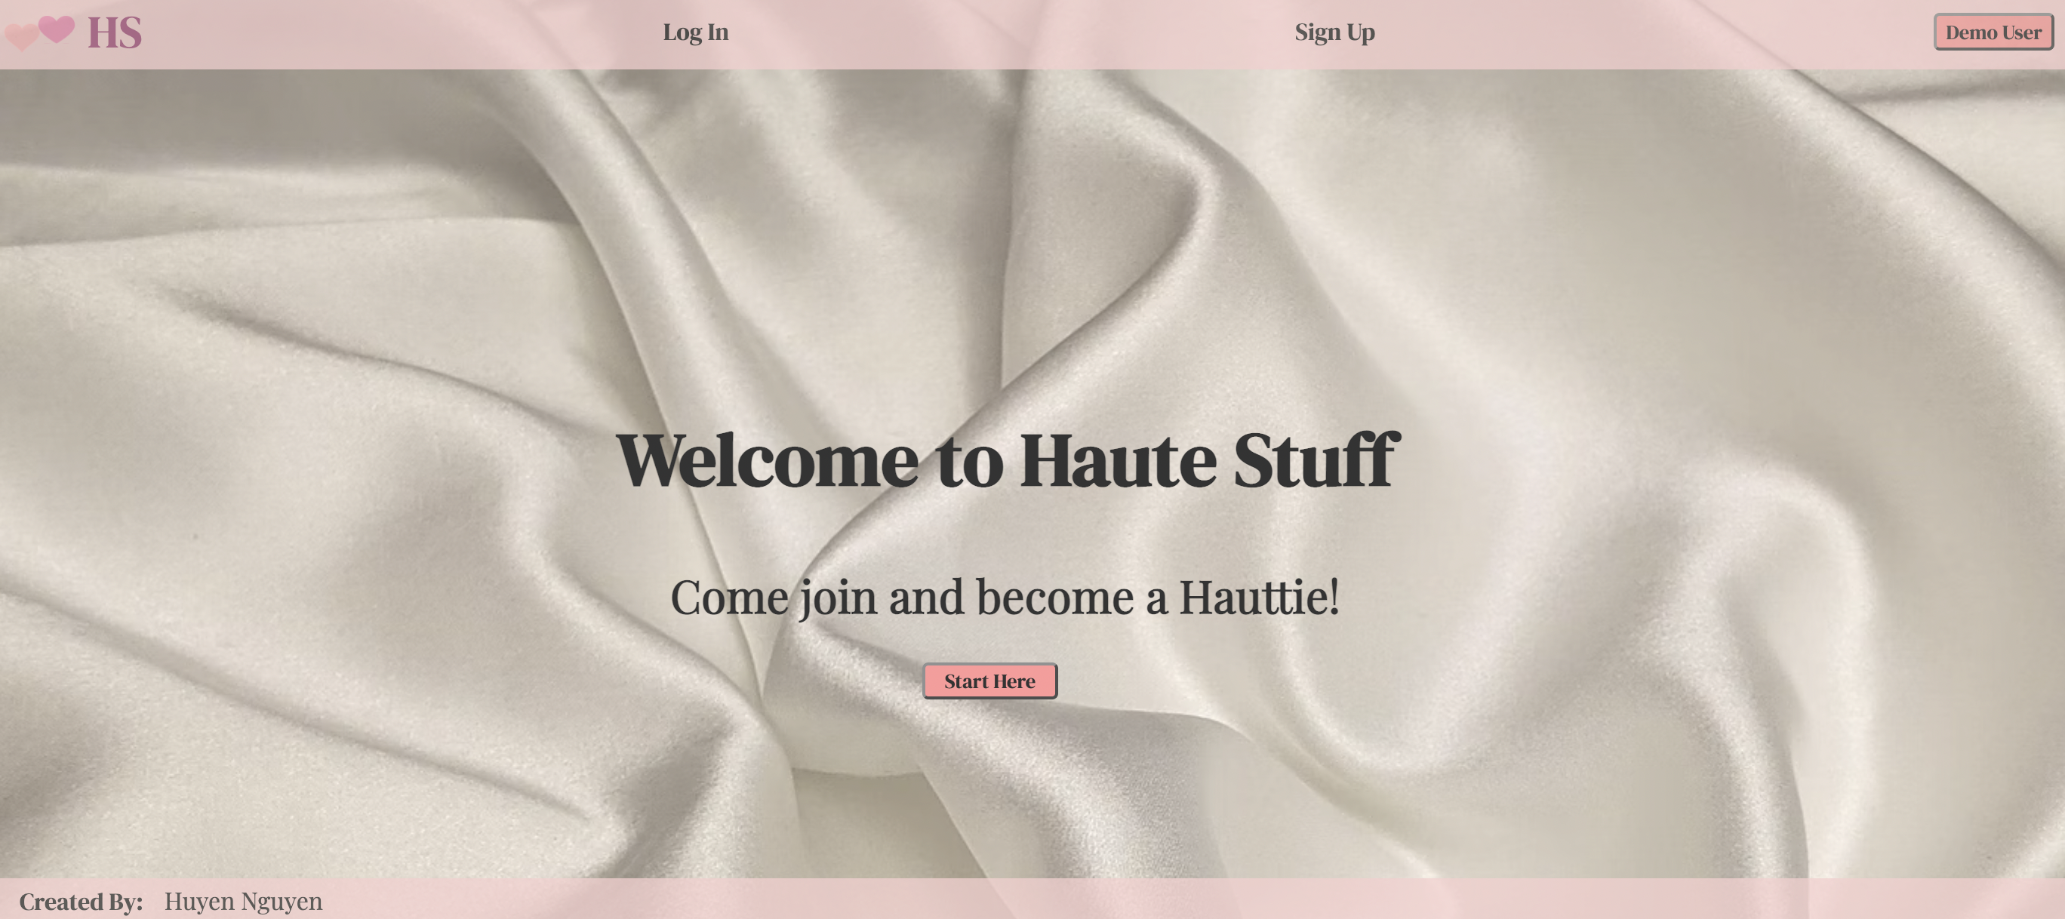Open the HS logo home link
This screenshot has height=919, width=2065.
pos(114,33)
